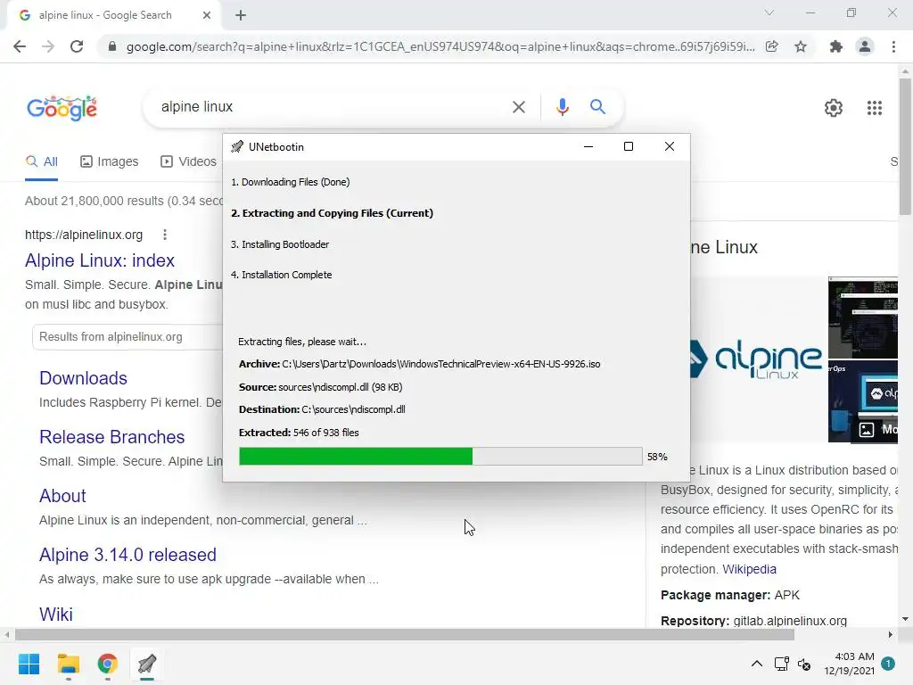Click the padlock site info icon
This screenshot has width=913, height=685.
coord(111,46)
